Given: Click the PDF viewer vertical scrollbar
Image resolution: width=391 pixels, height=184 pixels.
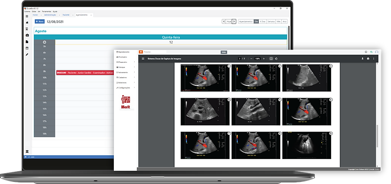Looking at the screenshot, I should pos(377,136).
